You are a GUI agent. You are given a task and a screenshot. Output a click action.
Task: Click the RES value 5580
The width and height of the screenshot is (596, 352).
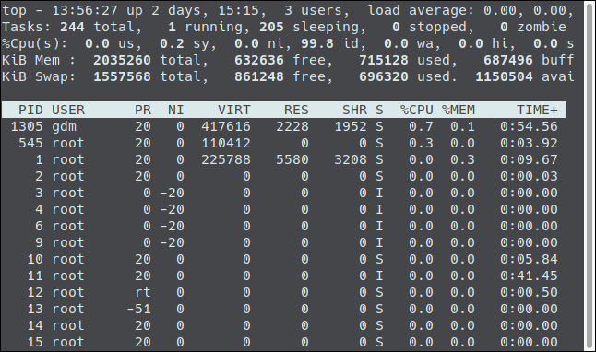[x=292, y=159]
